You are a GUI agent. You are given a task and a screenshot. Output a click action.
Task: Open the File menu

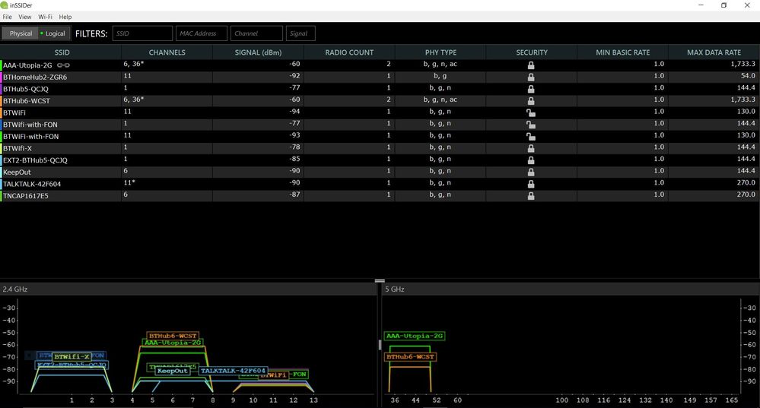coord(8,17)
